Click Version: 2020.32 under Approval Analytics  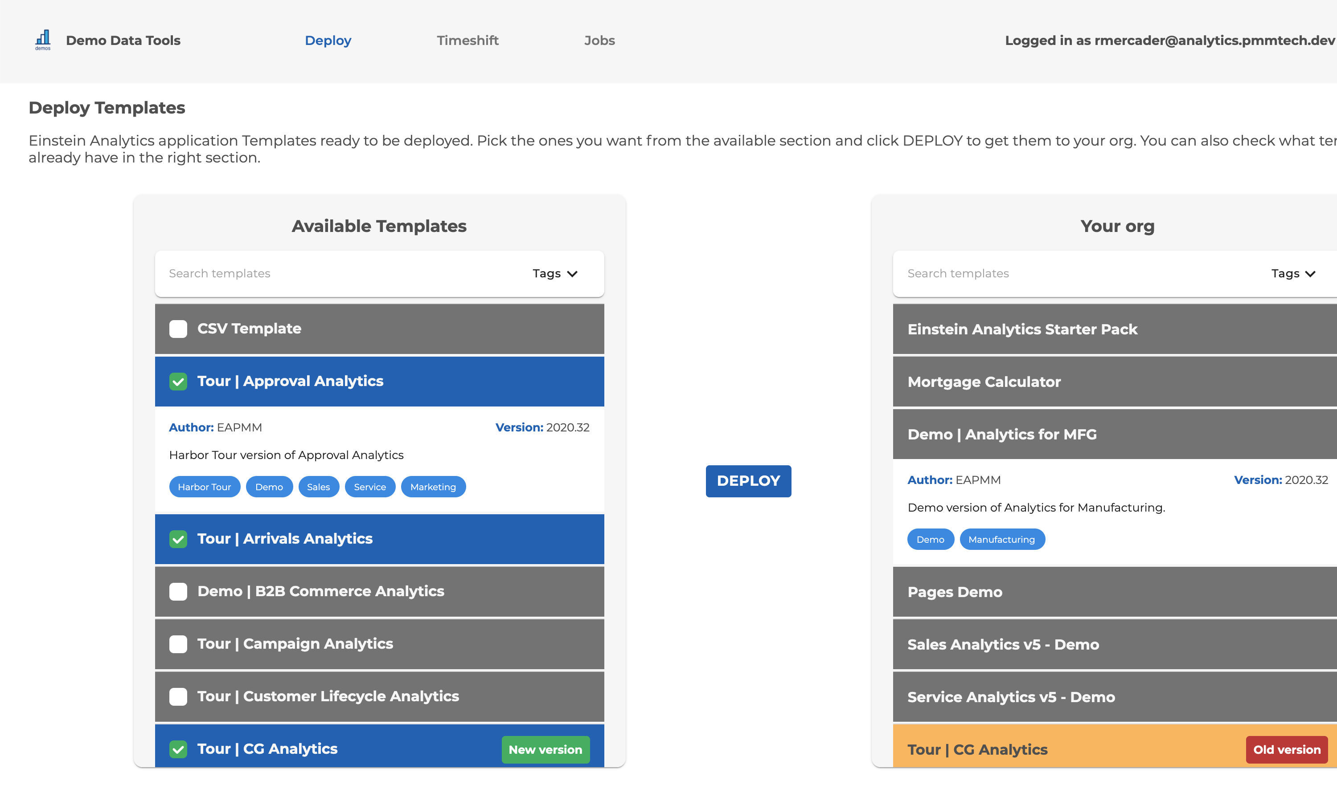pyautogui.click(x=542, y=427)
